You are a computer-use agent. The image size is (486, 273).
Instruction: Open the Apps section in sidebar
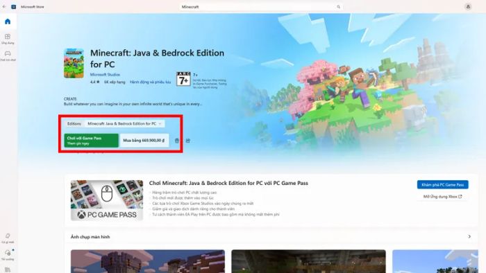point(8,39)
